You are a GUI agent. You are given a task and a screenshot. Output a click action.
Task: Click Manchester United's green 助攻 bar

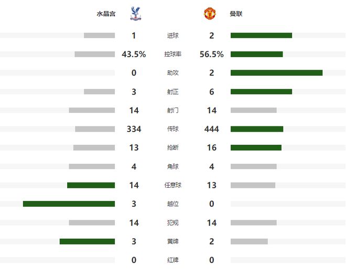(x=276, y=73)
